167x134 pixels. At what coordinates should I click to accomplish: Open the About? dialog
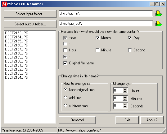(x=152, y=120)
